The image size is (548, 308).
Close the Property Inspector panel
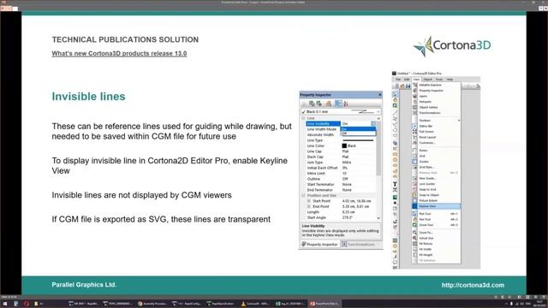pos(380,95)
